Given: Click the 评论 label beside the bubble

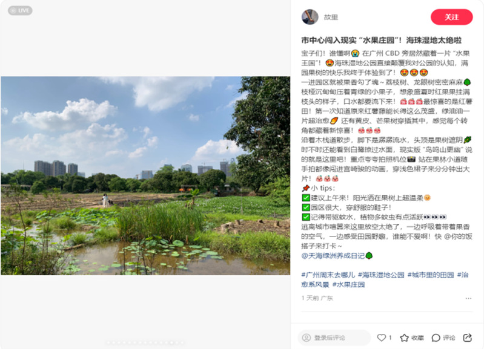Looking at the screenshot, I should coord(449,338).
